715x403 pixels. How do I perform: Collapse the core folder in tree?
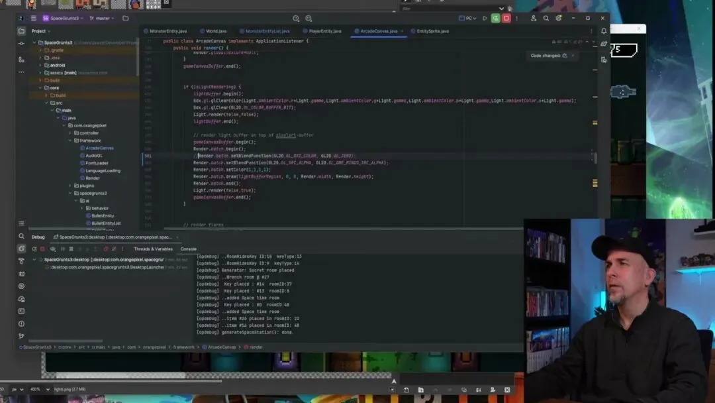click(x=40, y=87)
